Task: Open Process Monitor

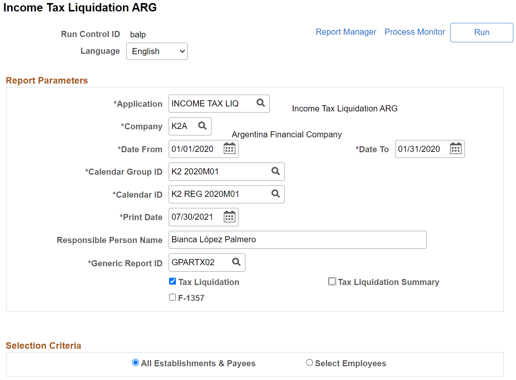Action: (414, 32)
